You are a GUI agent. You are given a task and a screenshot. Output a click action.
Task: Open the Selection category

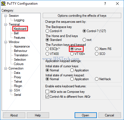click(20, 60)
